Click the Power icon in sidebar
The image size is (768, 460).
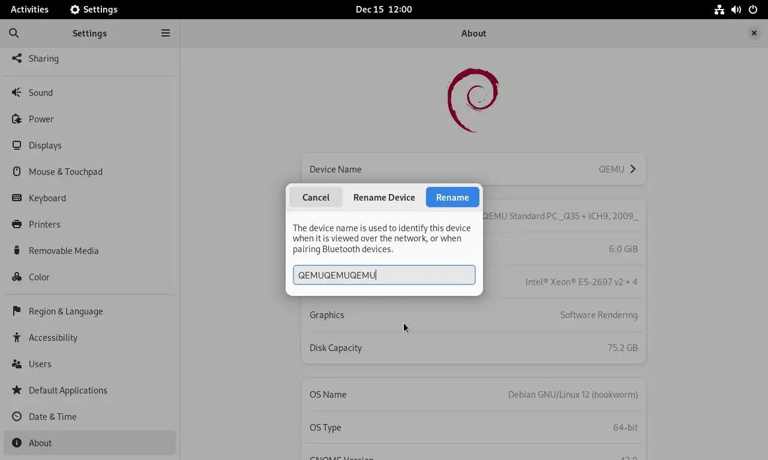[17, 119]
